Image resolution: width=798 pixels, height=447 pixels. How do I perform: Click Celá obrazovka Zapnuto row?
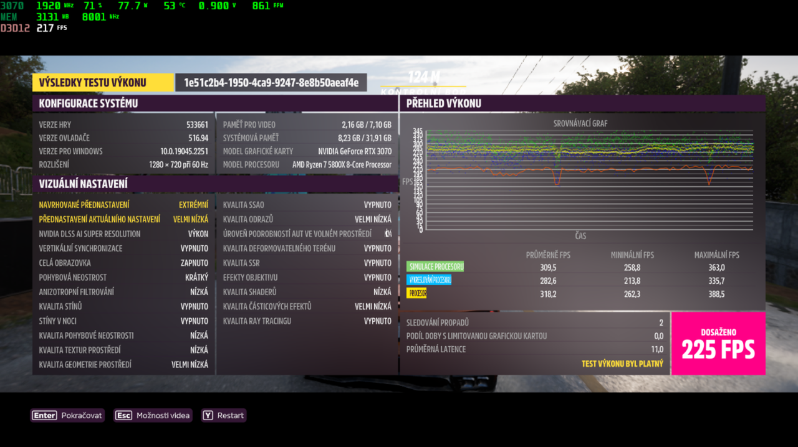[123, 263]
